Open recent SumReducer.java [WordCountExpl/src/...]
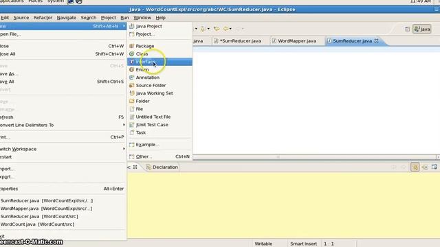This screenshot has width=440, height=247. (x=63, y=200)
